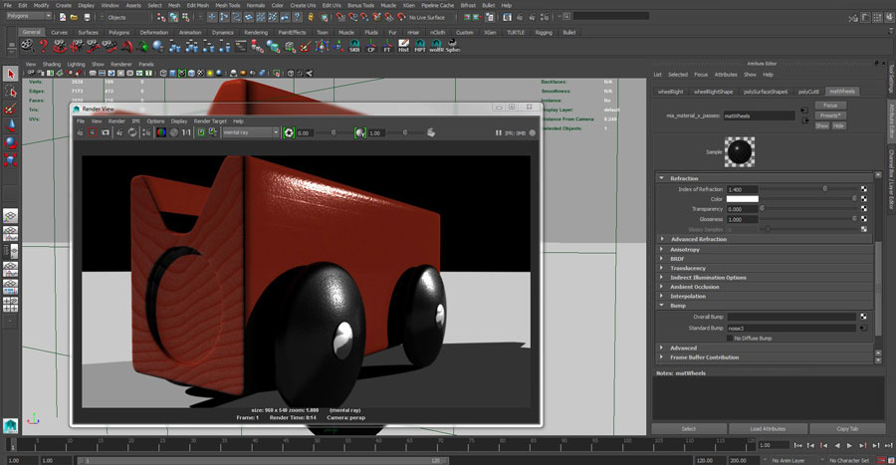Click the Hide button in Attribute Editor
Viewport: 896px width, 465px height.
pyautogui.click(x=838, y=125)
